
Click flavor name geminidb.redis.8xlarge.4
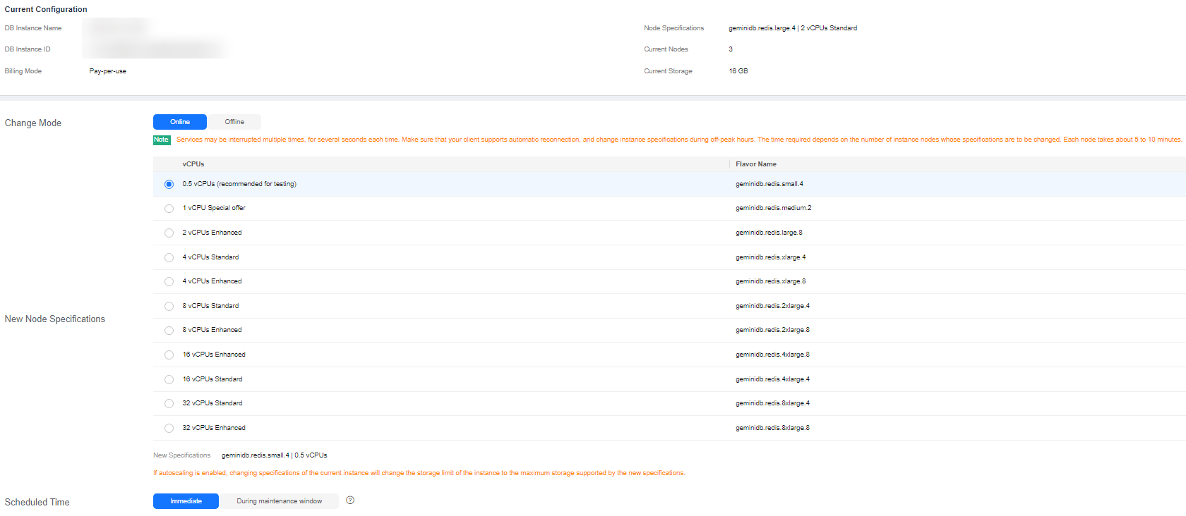tap(773, 403)
